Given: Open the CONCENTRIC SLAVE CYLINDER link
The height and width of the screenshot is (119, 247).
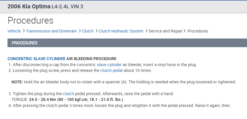Looking at the screenshot, I should pyautogui.click(x=36, y=59).
